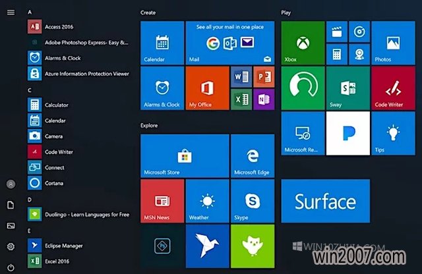
Task: Open the Duolingo owl tile
Action: pos(253,246)
